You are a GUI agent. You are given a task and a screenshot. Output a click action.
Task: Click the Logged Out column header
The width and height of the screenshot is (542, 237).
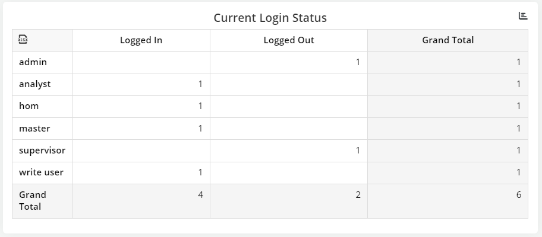(x=289, y=40)
